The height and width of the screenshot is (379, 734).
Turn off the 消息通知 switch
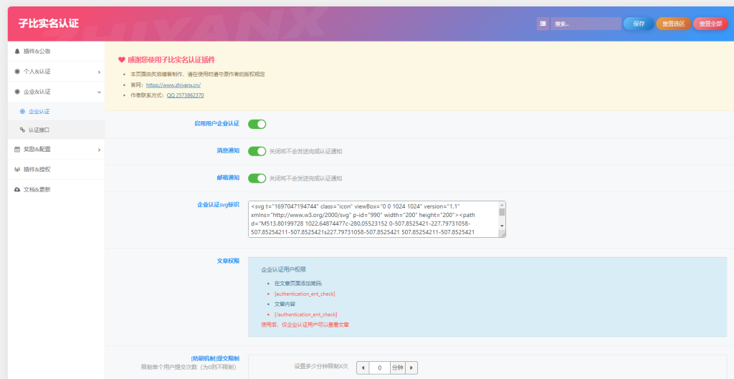(257, 151)
